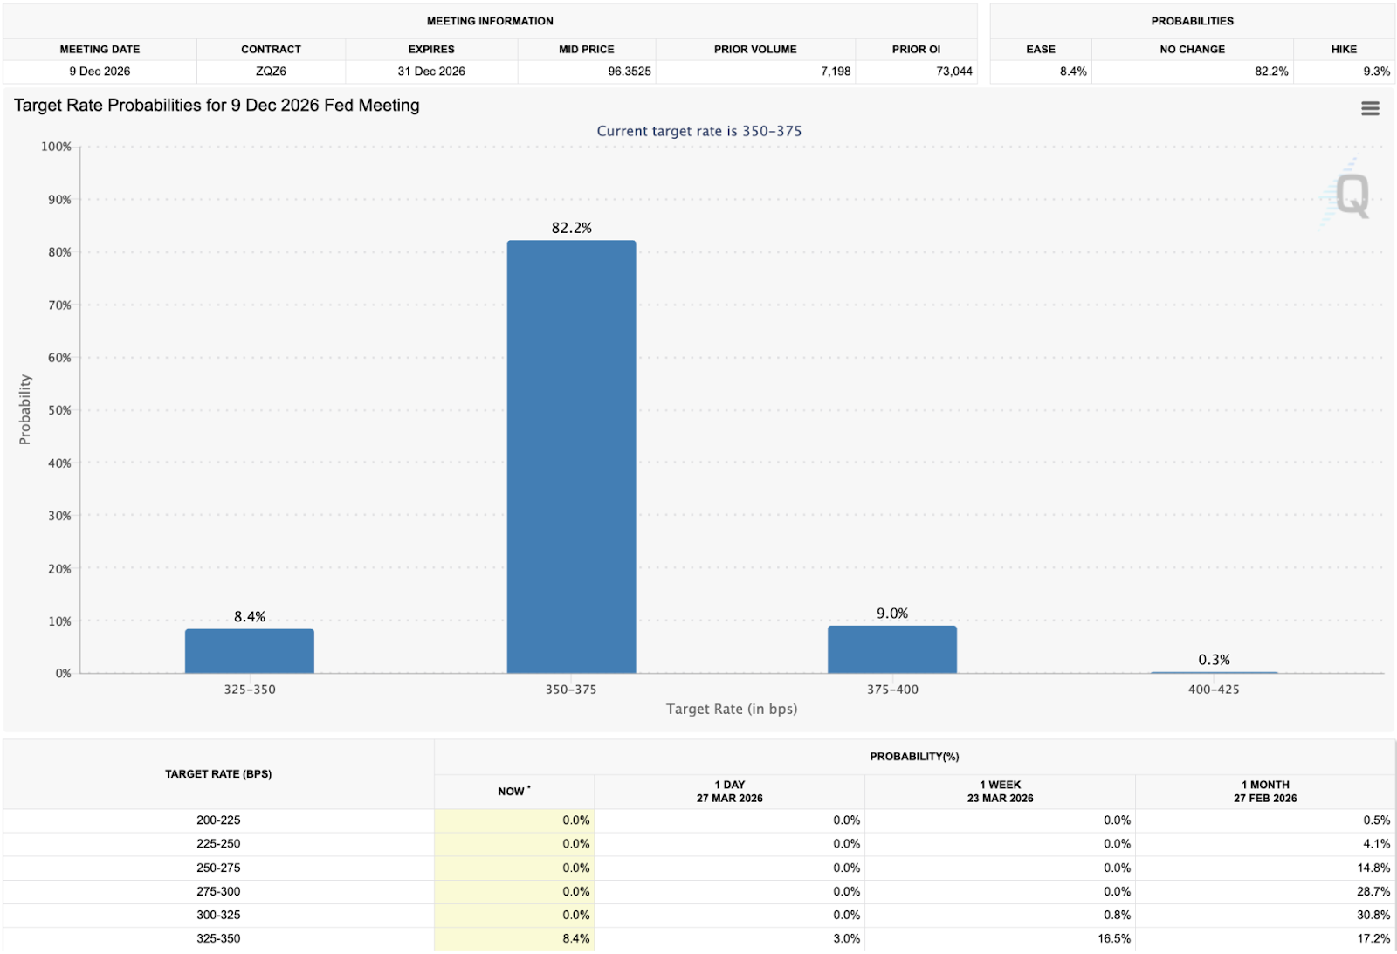
Task: Click the 8.4% bar for 325-350
Action: pos(248,650)
